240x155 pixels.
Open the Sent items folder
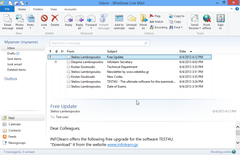tap(14, 59)
